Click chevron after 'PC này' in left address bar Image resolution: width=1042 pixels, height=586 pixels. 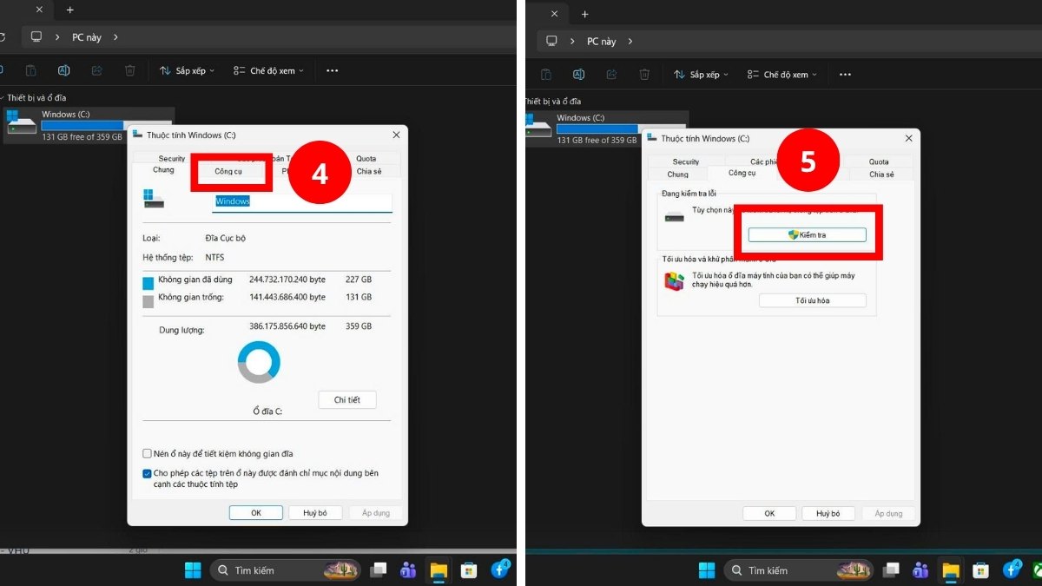[x=115, y=37]
